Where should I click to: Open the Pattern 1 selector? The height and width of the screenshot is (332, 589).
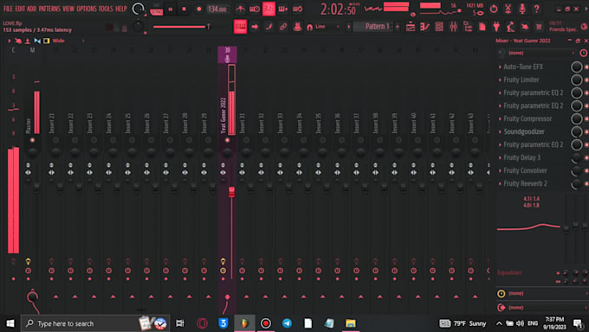pos(373,27)
